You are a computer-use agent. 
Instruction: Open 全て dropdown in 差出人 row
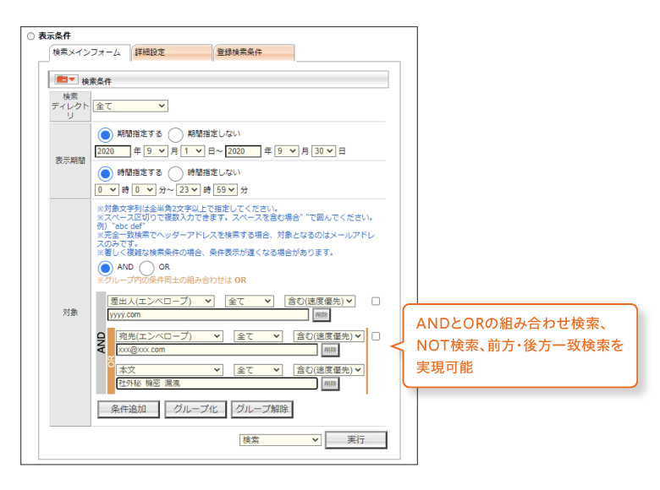250,302
